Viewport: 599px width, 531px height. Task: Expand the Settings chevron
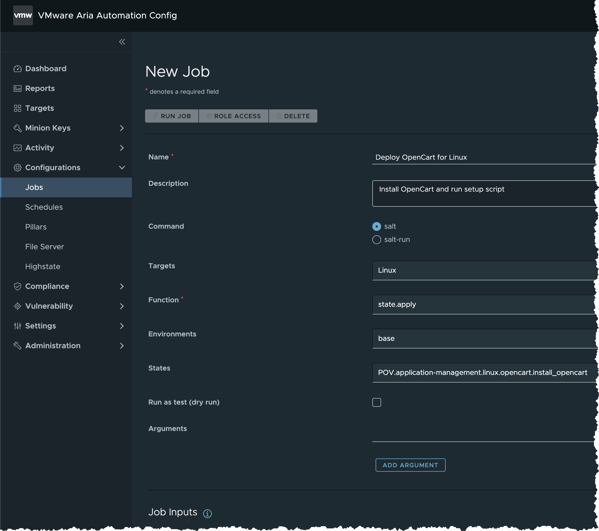122,326
